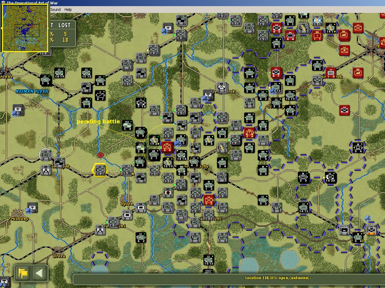
Task: Select red enemy infantry unit 9 8
Action: click(x=209, y=200)
